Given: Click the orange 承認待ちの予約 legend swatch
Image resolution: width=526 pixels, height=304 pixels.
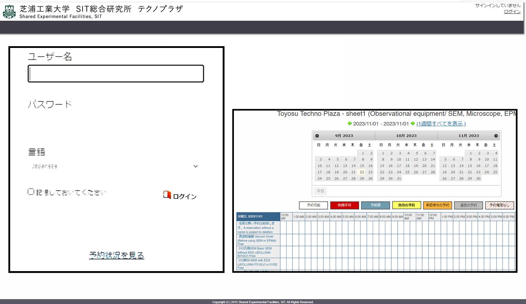Looking at the screenshot, I should [x=437, y=205].
